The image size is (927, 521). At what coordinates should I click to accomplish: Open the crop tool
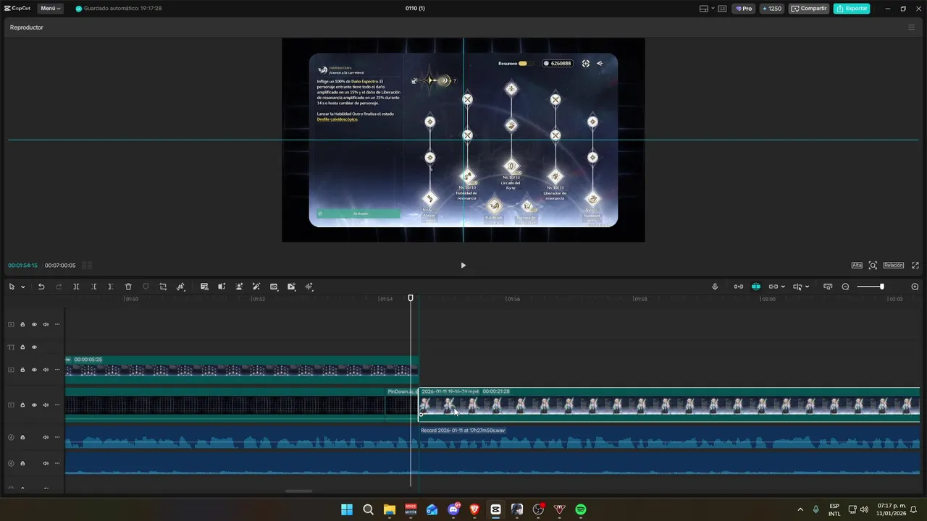pos(163,287)
